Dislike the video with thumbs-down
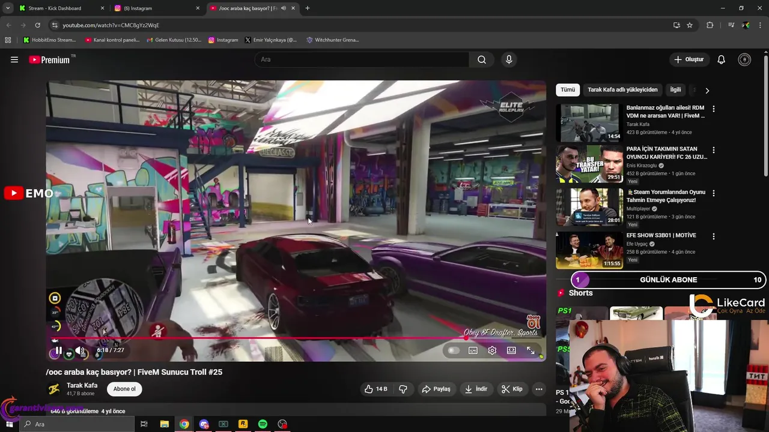The image size is (769, 432). pyautogui.click(x=403, y=389)
